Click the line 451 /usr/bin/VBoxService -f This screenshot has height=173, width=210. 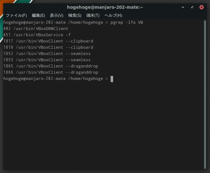[37, 35]
